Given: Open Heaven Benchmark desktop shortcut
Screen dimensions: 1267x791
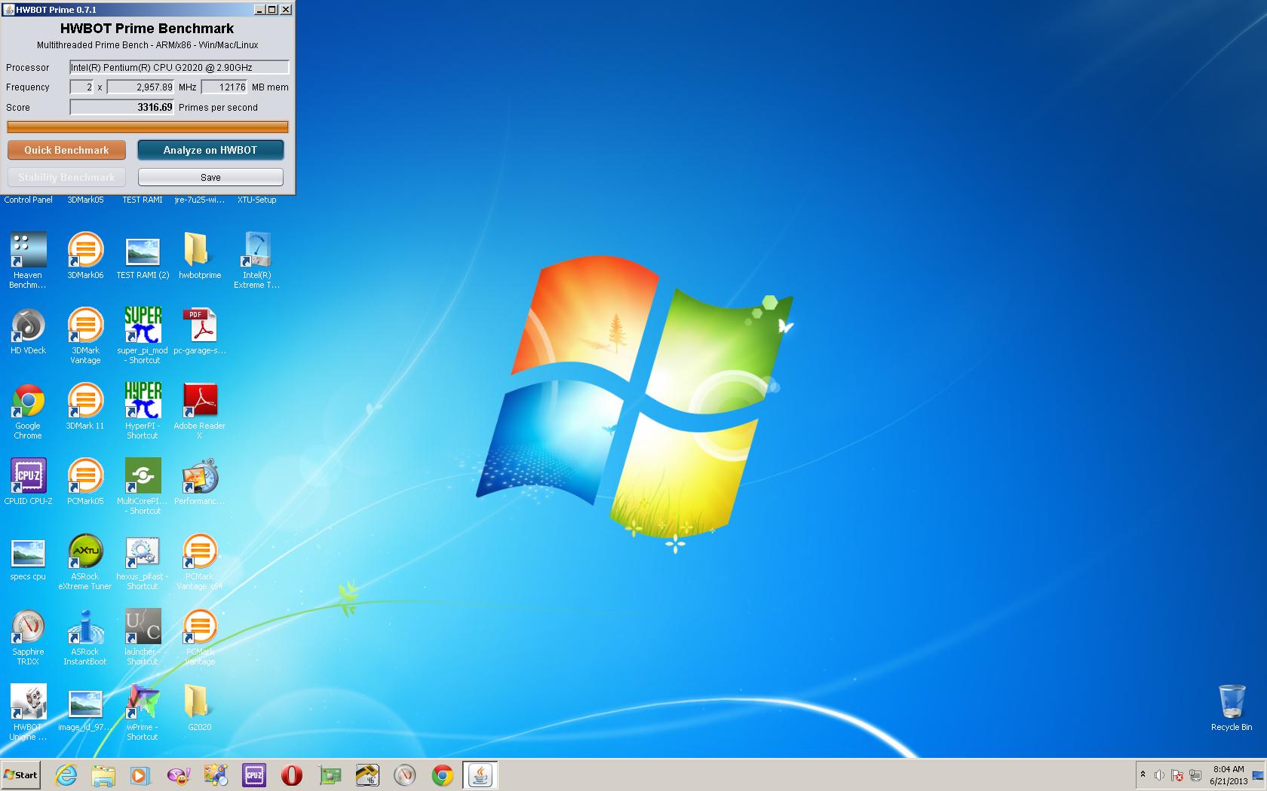Looking at the screenshot, I should [28, 260].
